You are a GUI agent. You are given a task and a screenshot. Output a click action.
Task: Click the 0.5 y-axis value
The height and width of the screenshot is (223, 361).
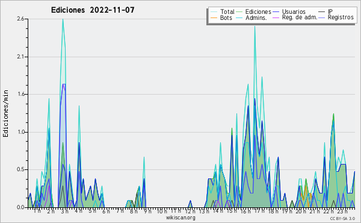(20, 169)
